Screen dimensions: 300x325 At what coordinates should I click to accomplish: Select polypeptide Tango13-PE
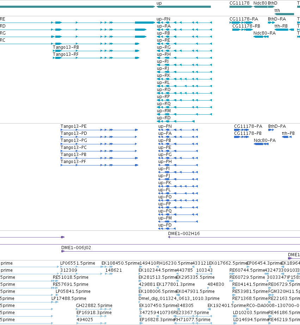tap(73, 126)
